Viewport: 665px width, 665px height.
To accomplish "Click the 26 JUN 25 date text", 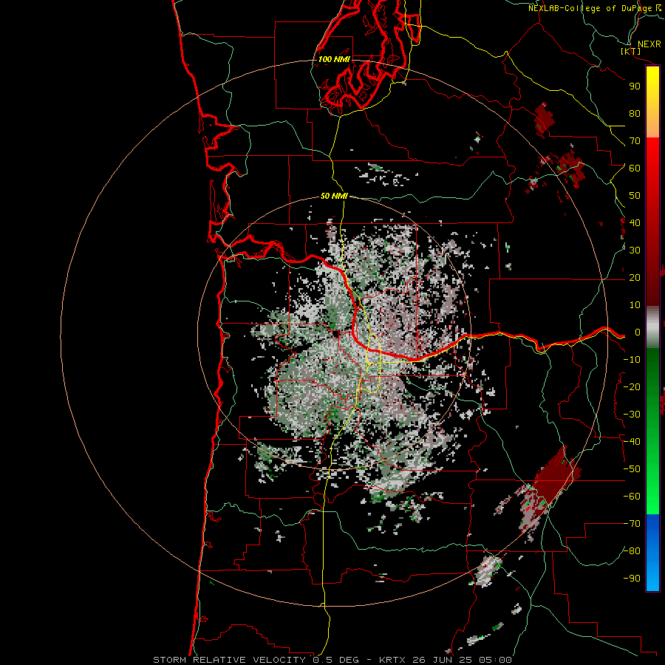I will click(x=445, y=660).
